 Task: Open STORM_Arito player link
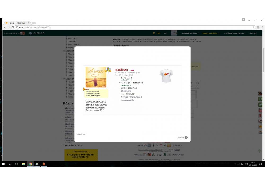click(178, 155)
